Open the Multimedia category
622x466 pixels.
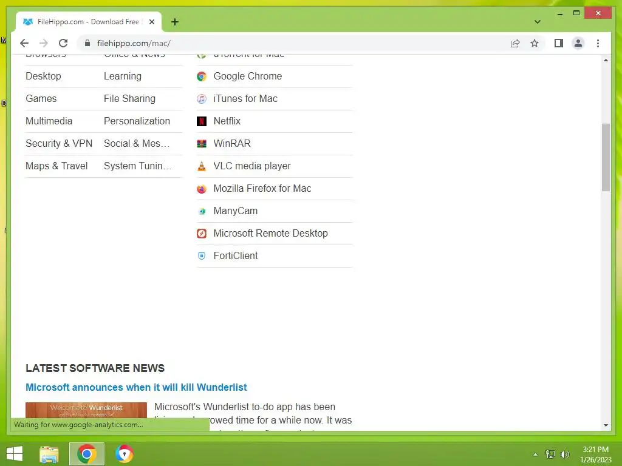coord(49,121)
